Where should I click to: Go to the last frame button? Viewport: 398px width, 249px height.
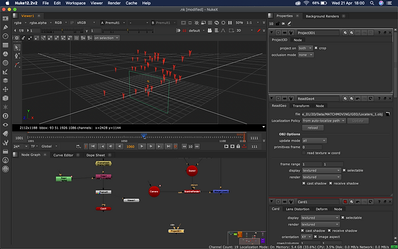pos(168,146)
